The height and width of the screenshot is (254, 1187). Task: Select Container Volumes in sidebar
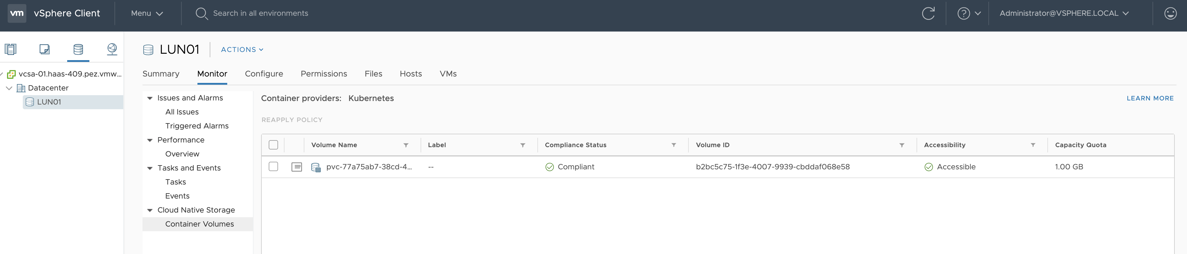pyautogui.click(x=198, y=224)
